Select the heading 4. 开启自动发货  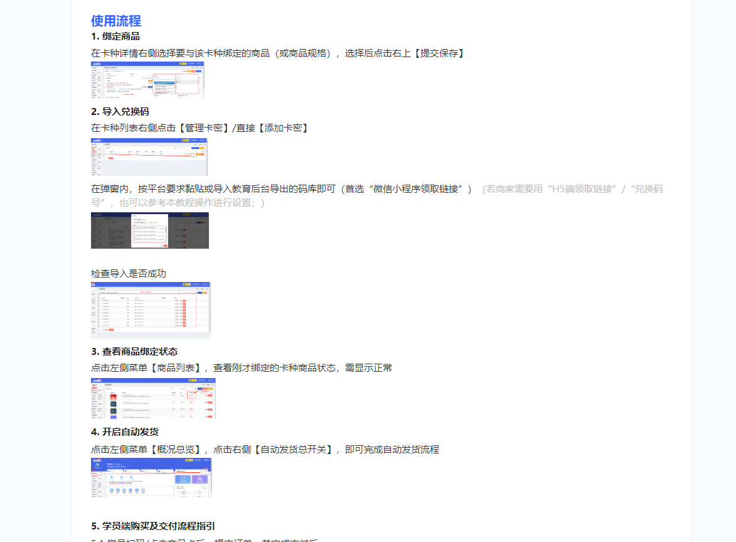click(125, 432)
